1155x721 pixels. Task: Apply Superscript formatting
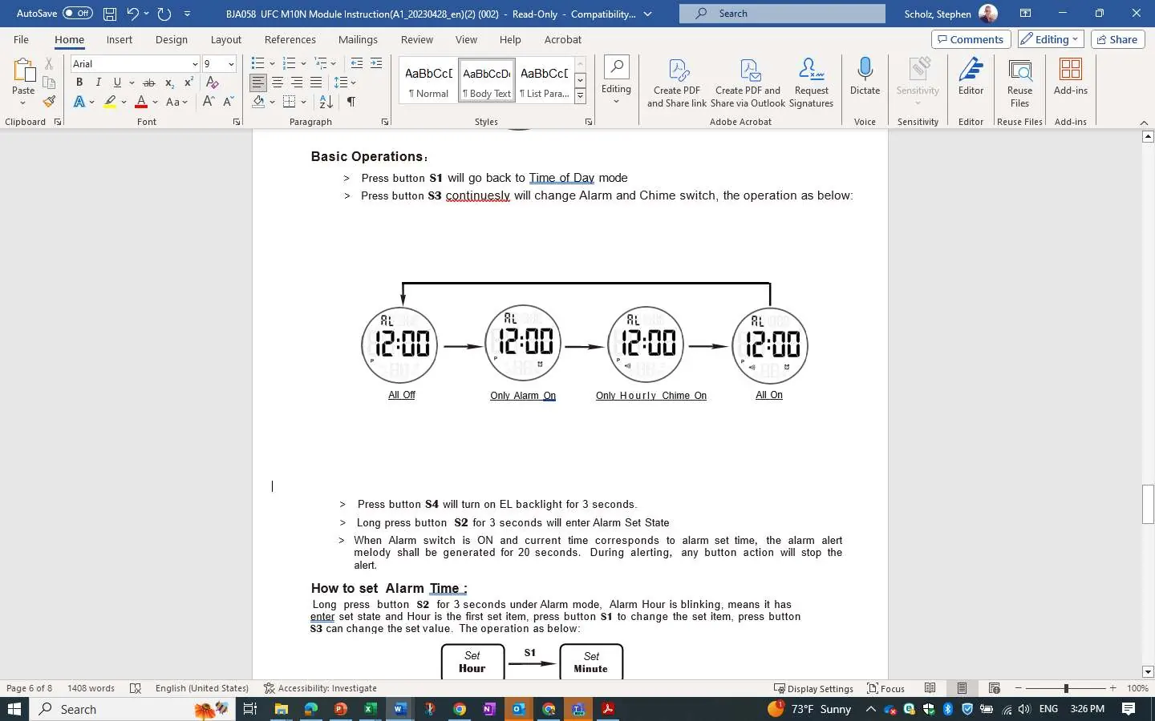[x=188, y=83]
